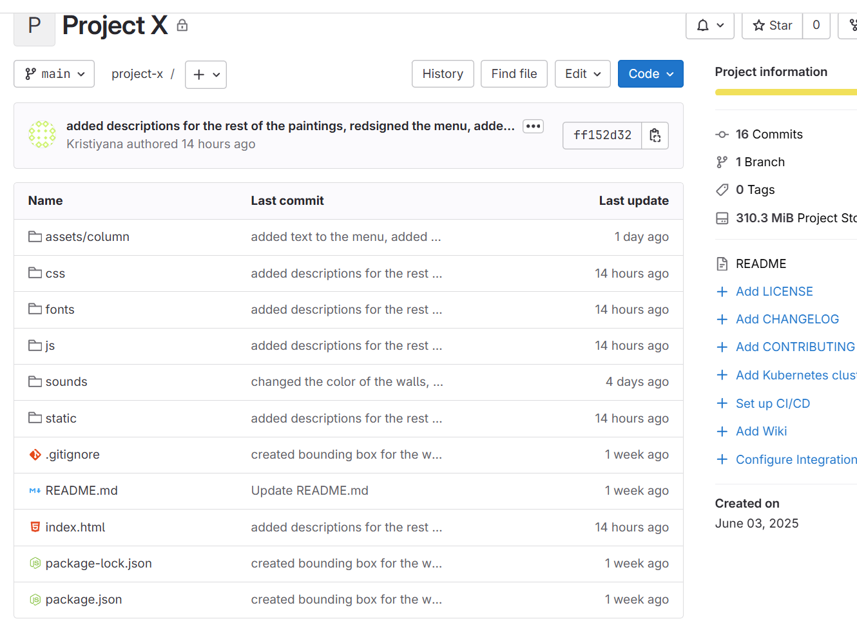The width and height of the screenshot is (857, 621).
Task: Click the HTML5 icon beside index.html
Action: [34, 527]
